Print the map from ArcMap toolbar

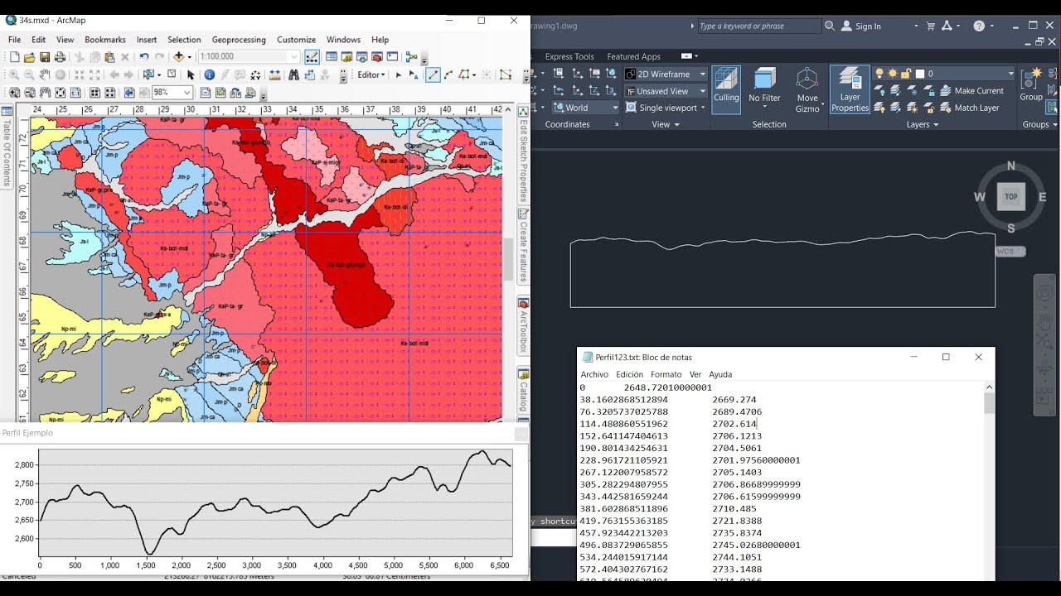coord(60,56)
